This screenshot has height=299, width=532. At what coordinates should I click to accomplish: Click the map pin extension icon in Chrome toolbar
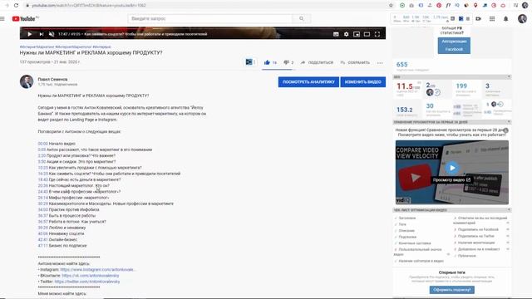(x=475, y=6)
